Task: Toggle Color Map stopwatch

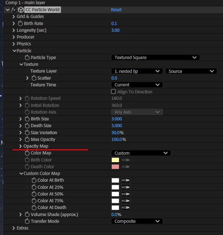Action: 27,153
